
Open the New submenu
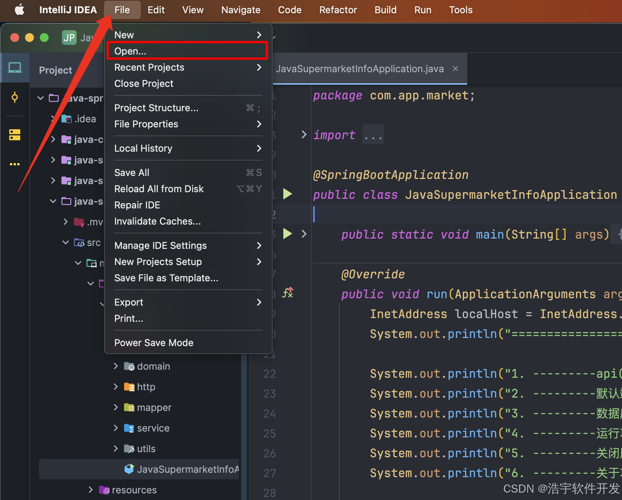click(x=188, y=35)
